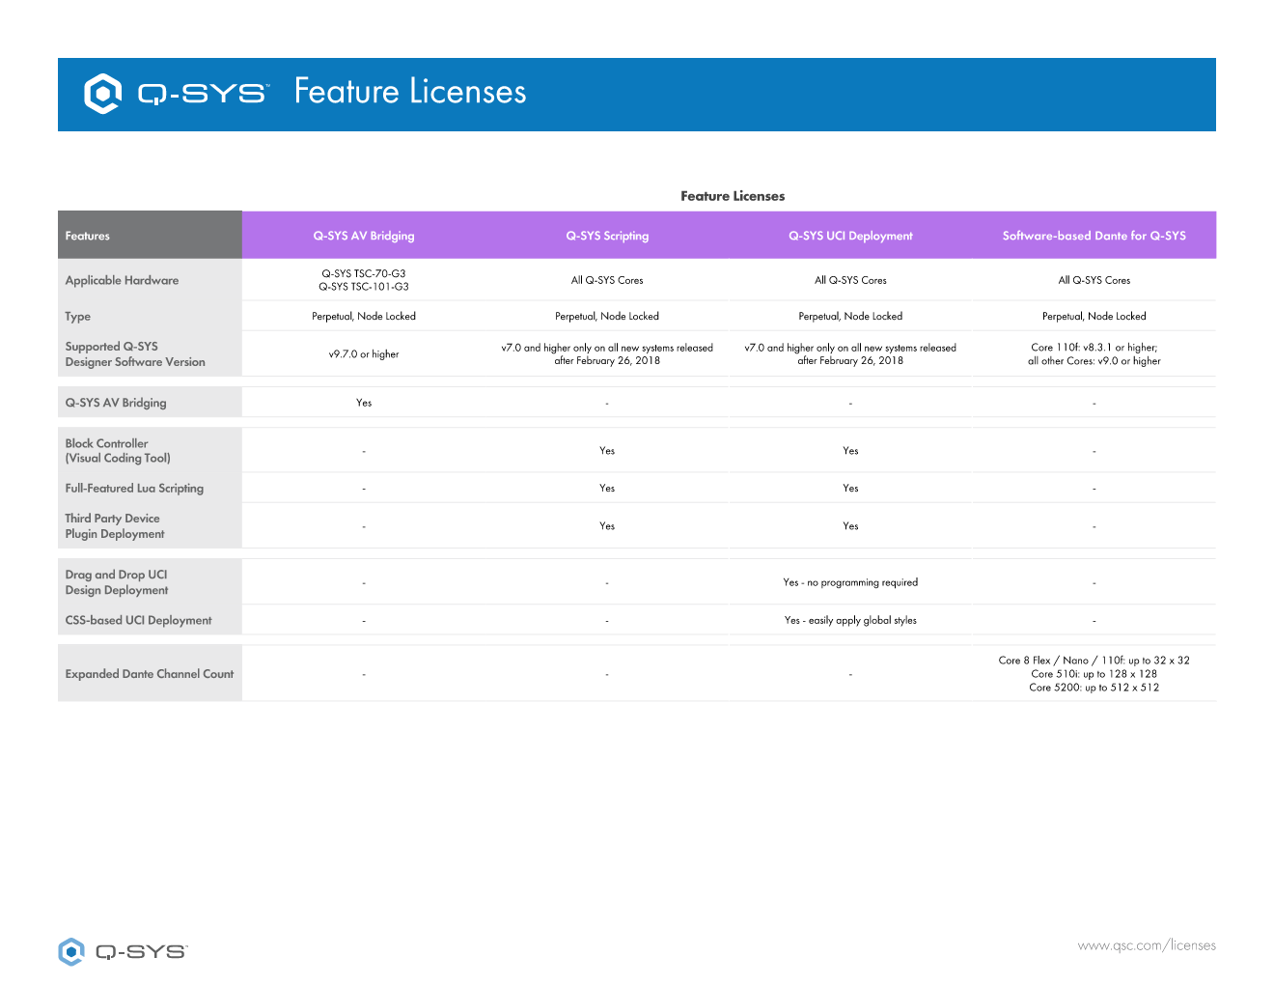Select the Feature Licenses header title

click(x=410, y=92)
